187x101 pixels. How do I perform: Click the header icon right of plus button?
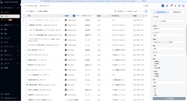click(x=167, y=6)
